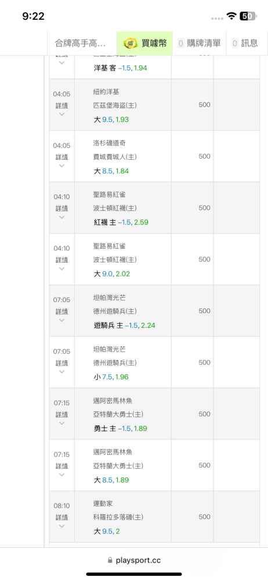Select the 買噱幣 button
This screenshot has height=581, width=268.
pyautogui.click(x=145, y=44)
